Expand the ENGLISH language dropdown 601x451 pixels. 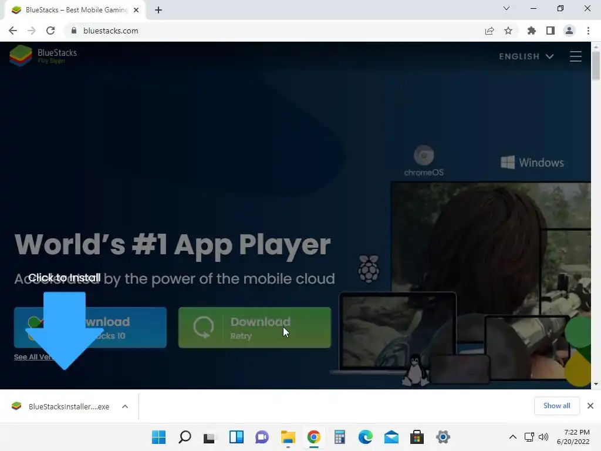pyautogui.click(x=526, y=56)
